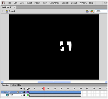Screen dimensions: 108x99
Task: Click the horizontal scrollbar right arrow
Action: 106,82
